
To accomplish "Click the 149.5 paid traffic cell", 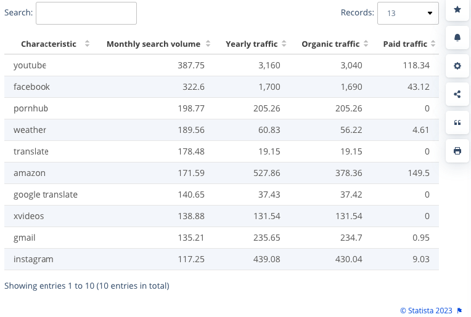I will point(419,174).
